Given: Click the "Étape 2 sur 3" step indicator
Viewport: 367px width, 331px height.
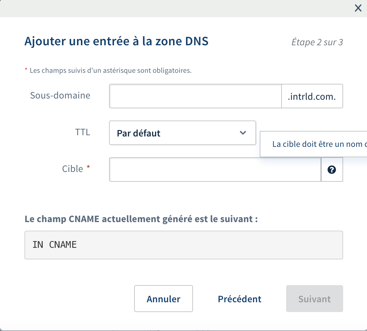Looking at the screenshot, I should [x=317, y=42].
